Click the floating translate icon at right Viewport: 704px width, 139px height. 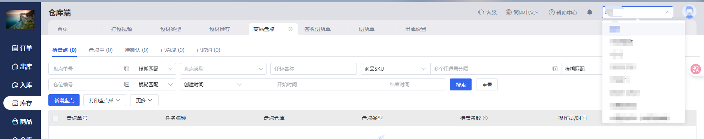point(696,69)
